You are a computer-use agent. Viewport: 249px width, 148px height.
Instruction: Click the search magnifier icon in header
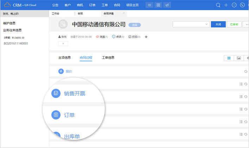tap(218, 5)
